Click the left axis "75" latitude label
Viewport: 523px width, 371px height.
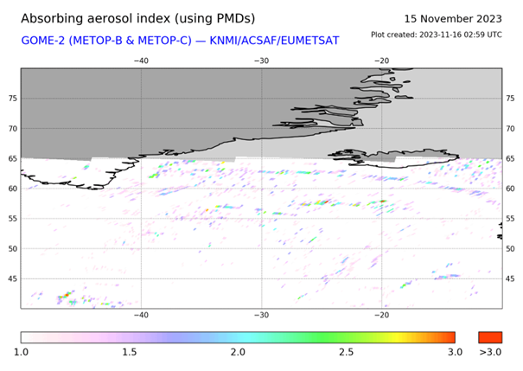pyautogui.click(x=12, y=99)
